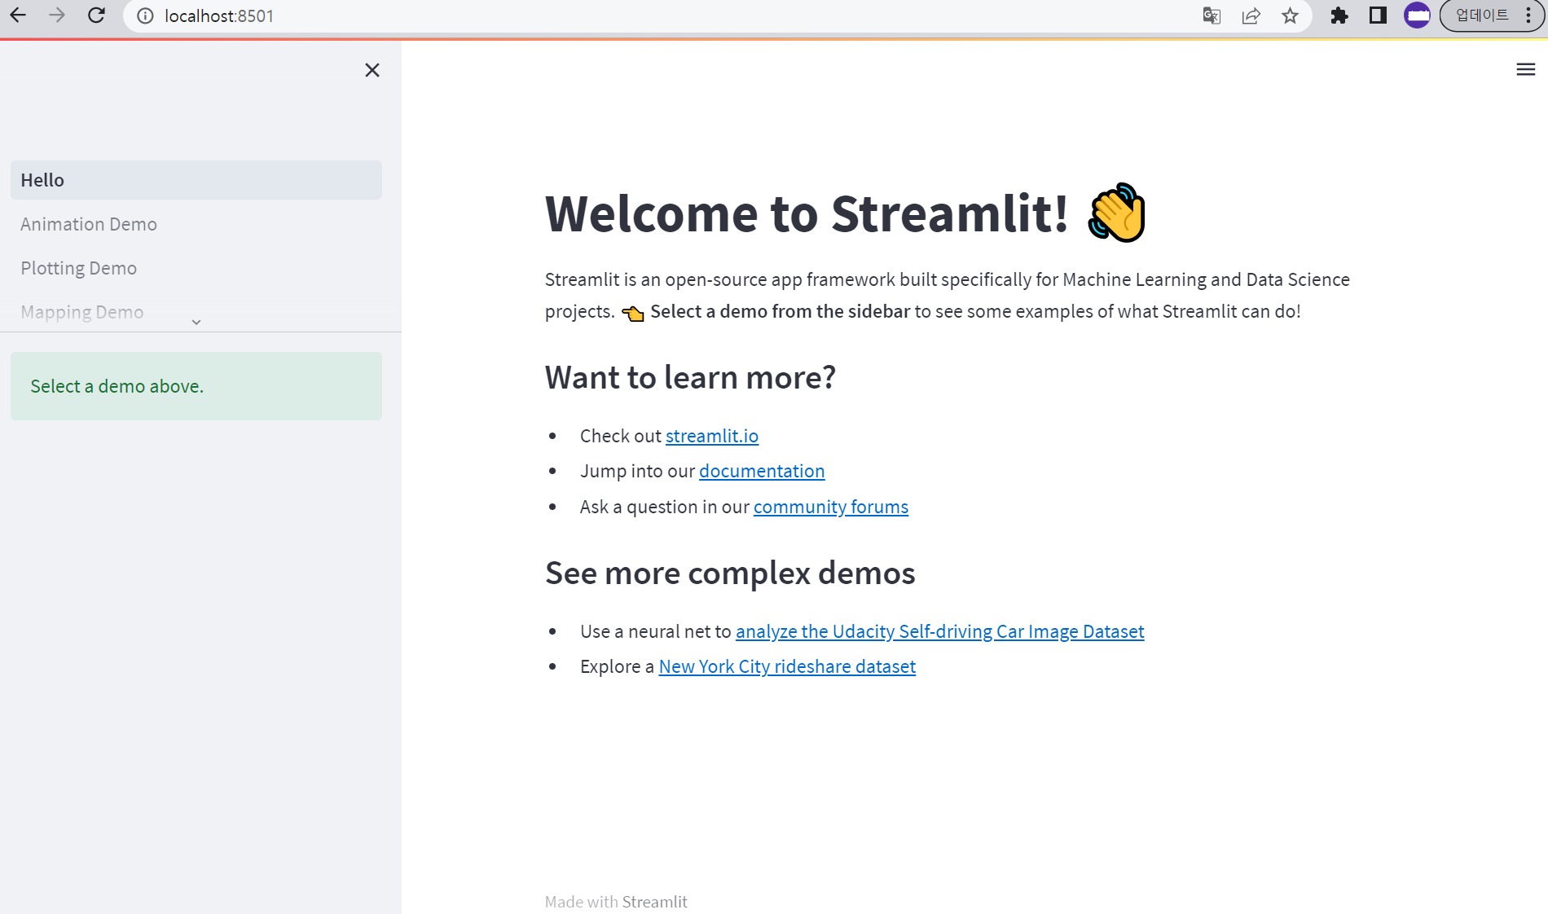Click the pointing hand emoji in the intro
The width and height of the screenshot is (1548, 914).
click(x=633, y=313)
